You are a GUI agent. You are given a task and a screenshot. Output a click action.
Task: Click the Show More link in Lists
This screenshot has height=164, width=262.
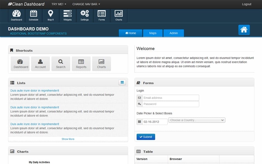[x=68, y=139]
